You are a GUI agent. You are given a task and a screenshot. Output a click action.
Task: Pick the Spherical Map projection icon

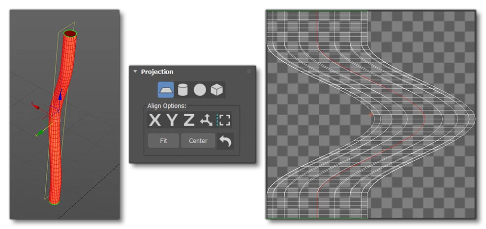(200, 90)
